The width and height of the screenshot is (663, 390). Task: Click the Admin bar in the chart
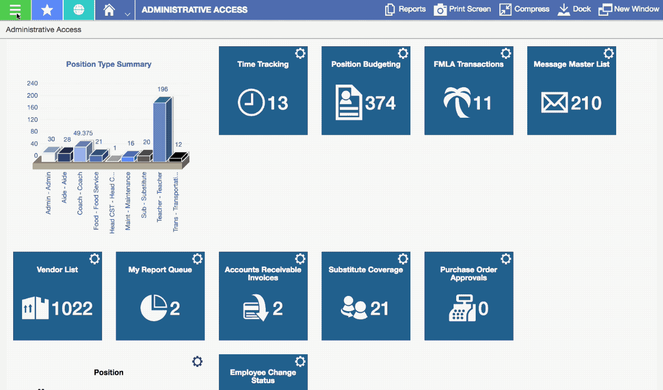(51, 155)
